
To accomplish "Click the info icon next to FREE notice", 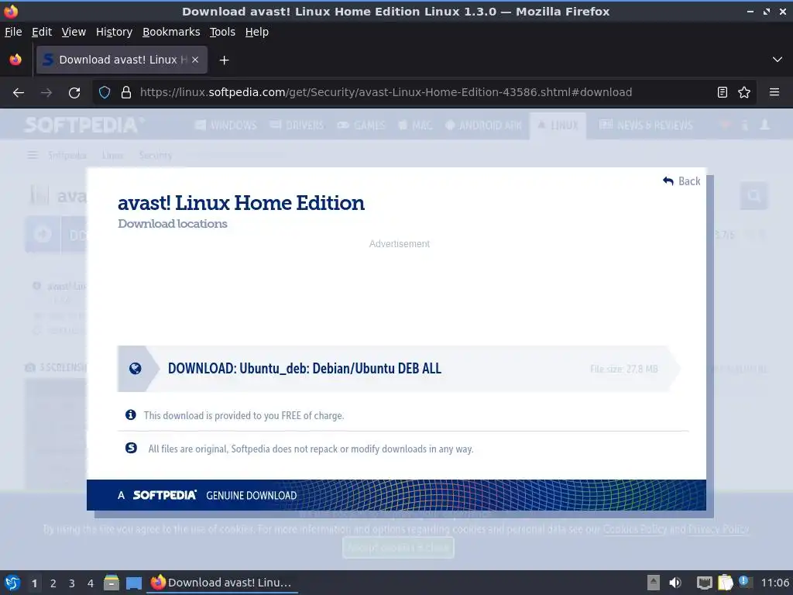I will tap(130, 415).
